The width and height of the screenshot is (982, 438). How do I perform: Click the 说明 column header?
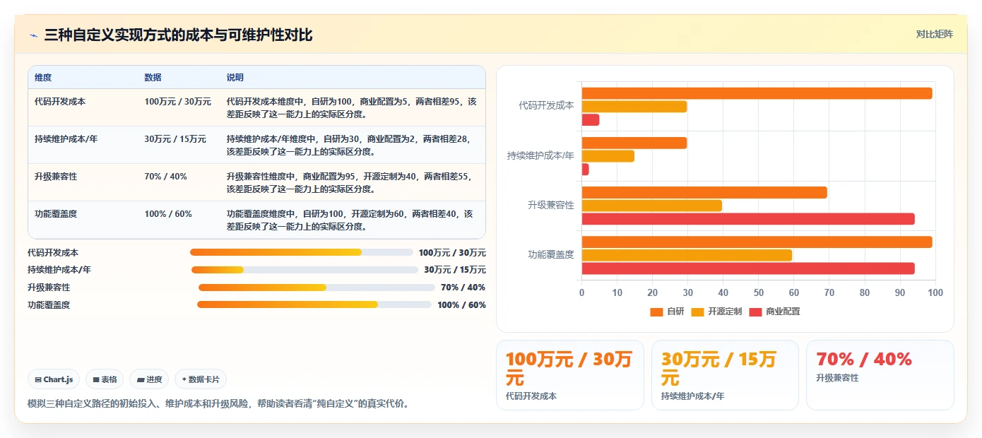(x=235, y=78)
